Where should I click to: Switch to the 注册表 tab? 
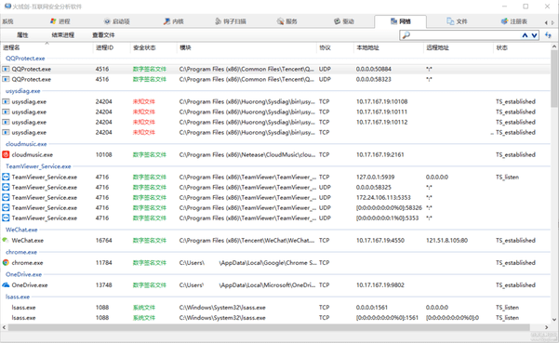point(513,21)
